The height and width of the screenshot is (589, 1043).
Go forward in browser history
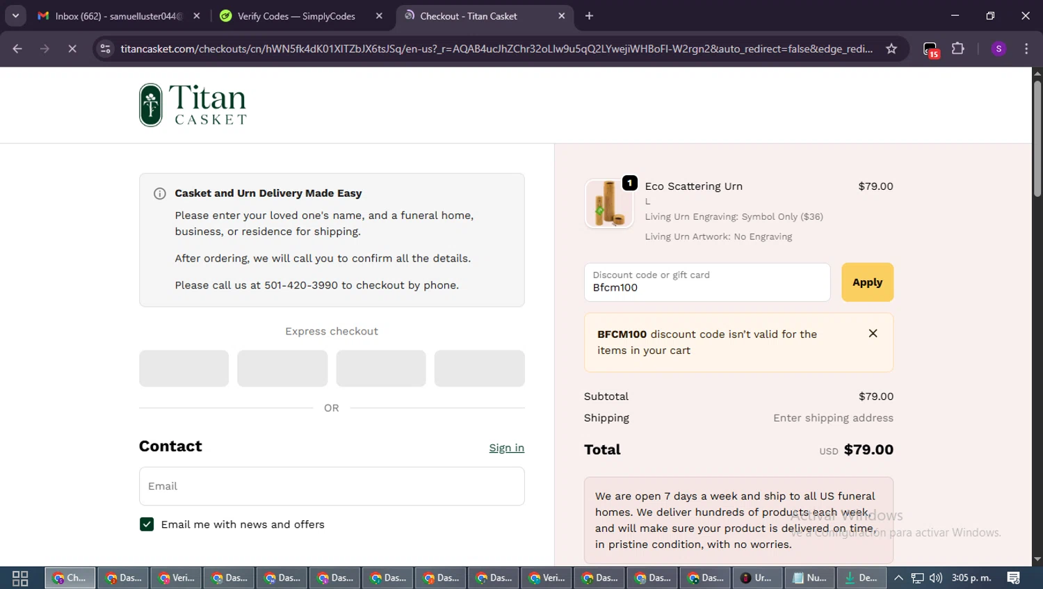(45, 49)
